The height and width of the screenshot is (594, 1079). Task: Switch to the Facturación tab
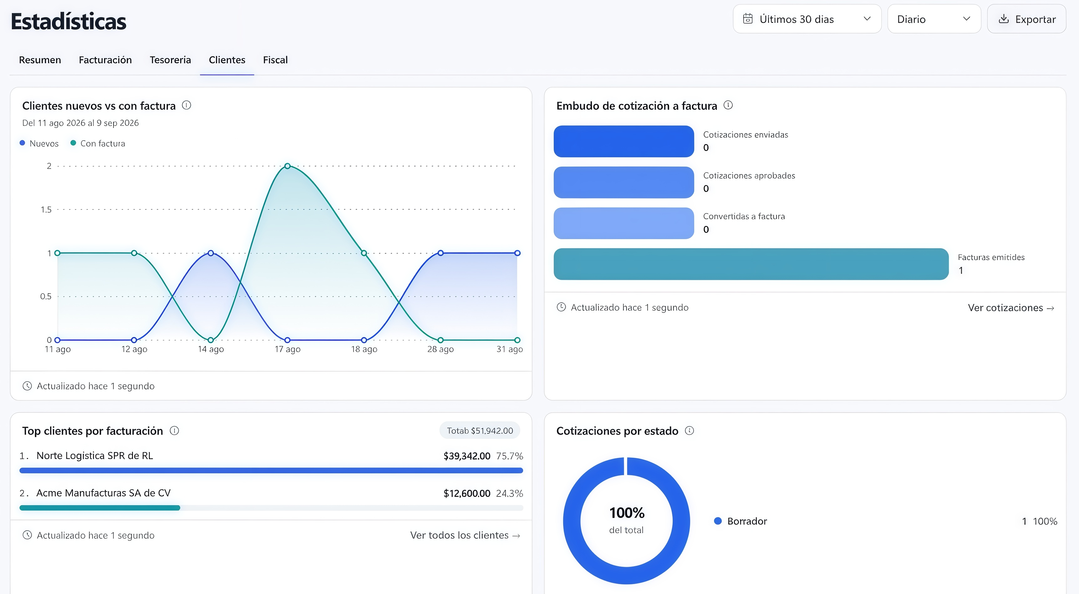[x=105, y=60]
